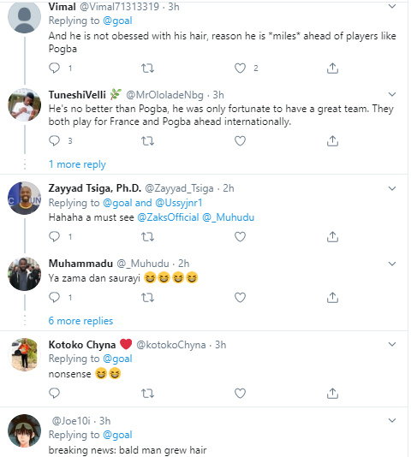Share Kotoko Chyna's tweet
Image resolution: width=411 pixels, height=457 pixels.
coord(332,394)
